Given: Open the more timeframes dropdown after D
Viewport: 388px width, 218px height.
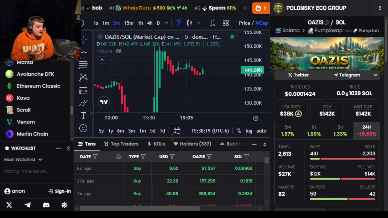Looking at the screenshot, I should (166, 23).
